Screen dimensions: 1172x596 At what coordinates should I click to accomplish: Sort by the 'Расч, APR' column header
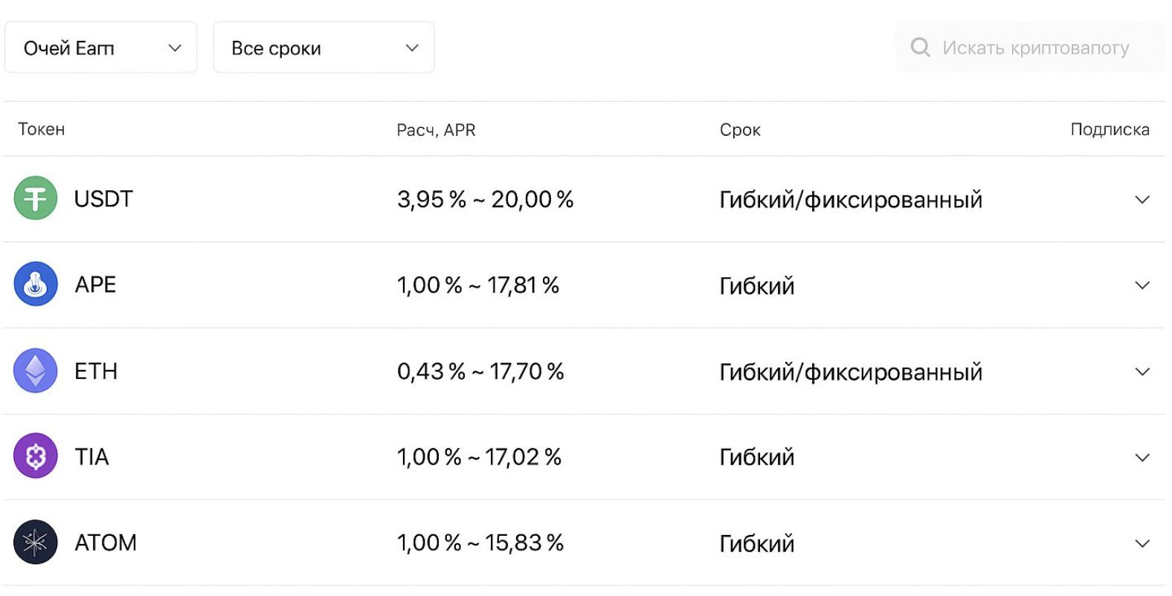tap(436, 130)
